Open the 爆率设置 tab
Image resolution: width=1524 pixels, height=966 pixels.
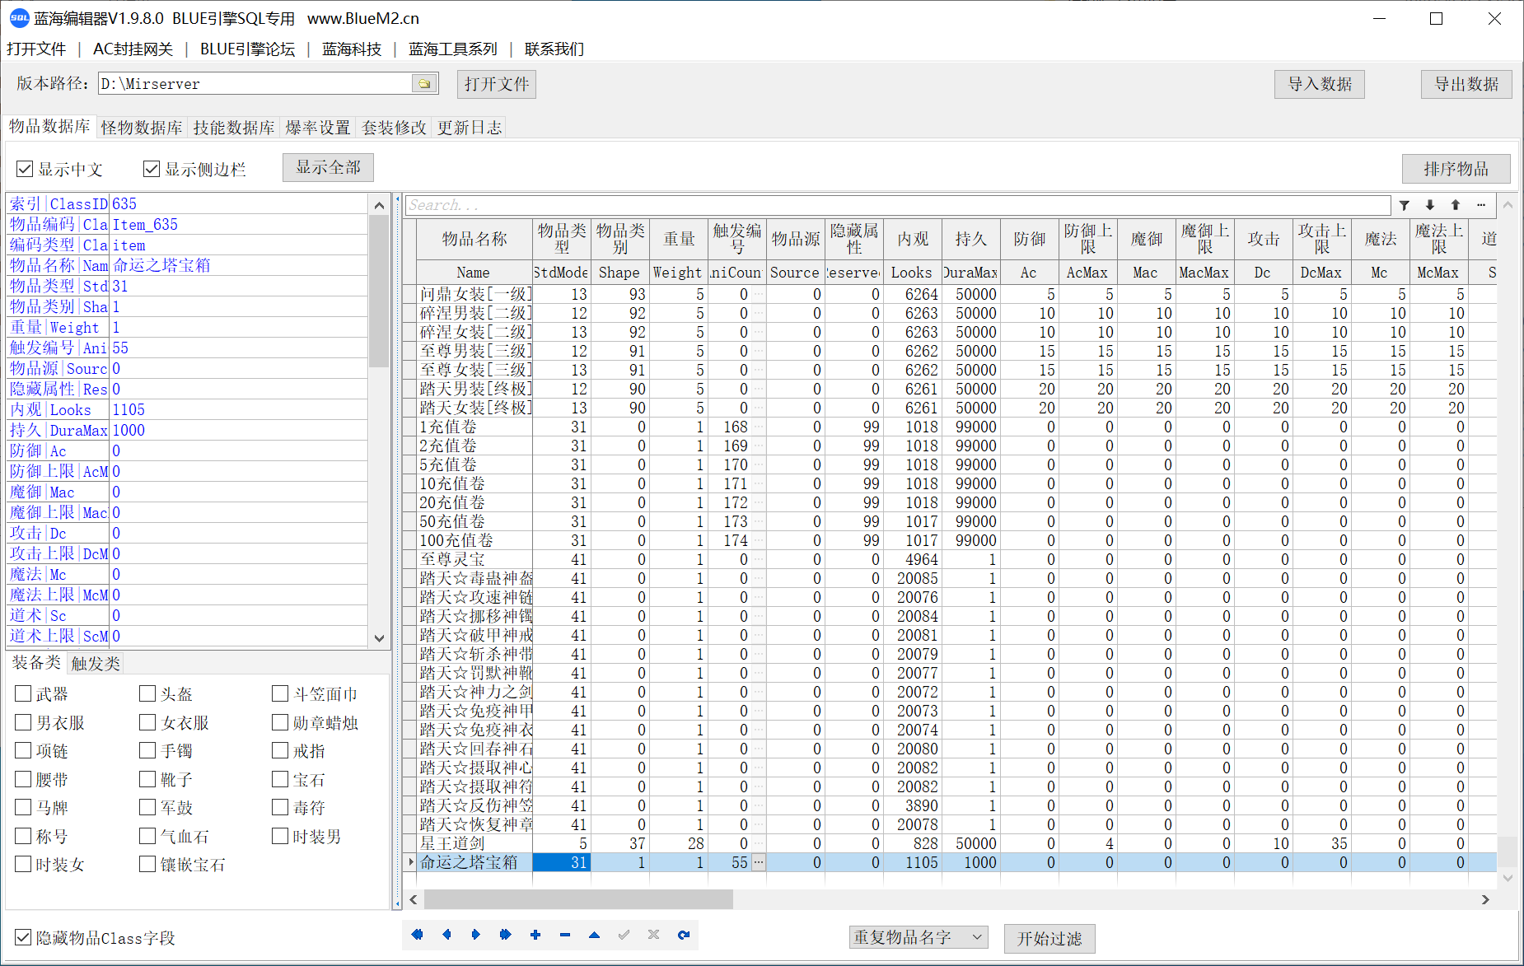coord(318,128)
